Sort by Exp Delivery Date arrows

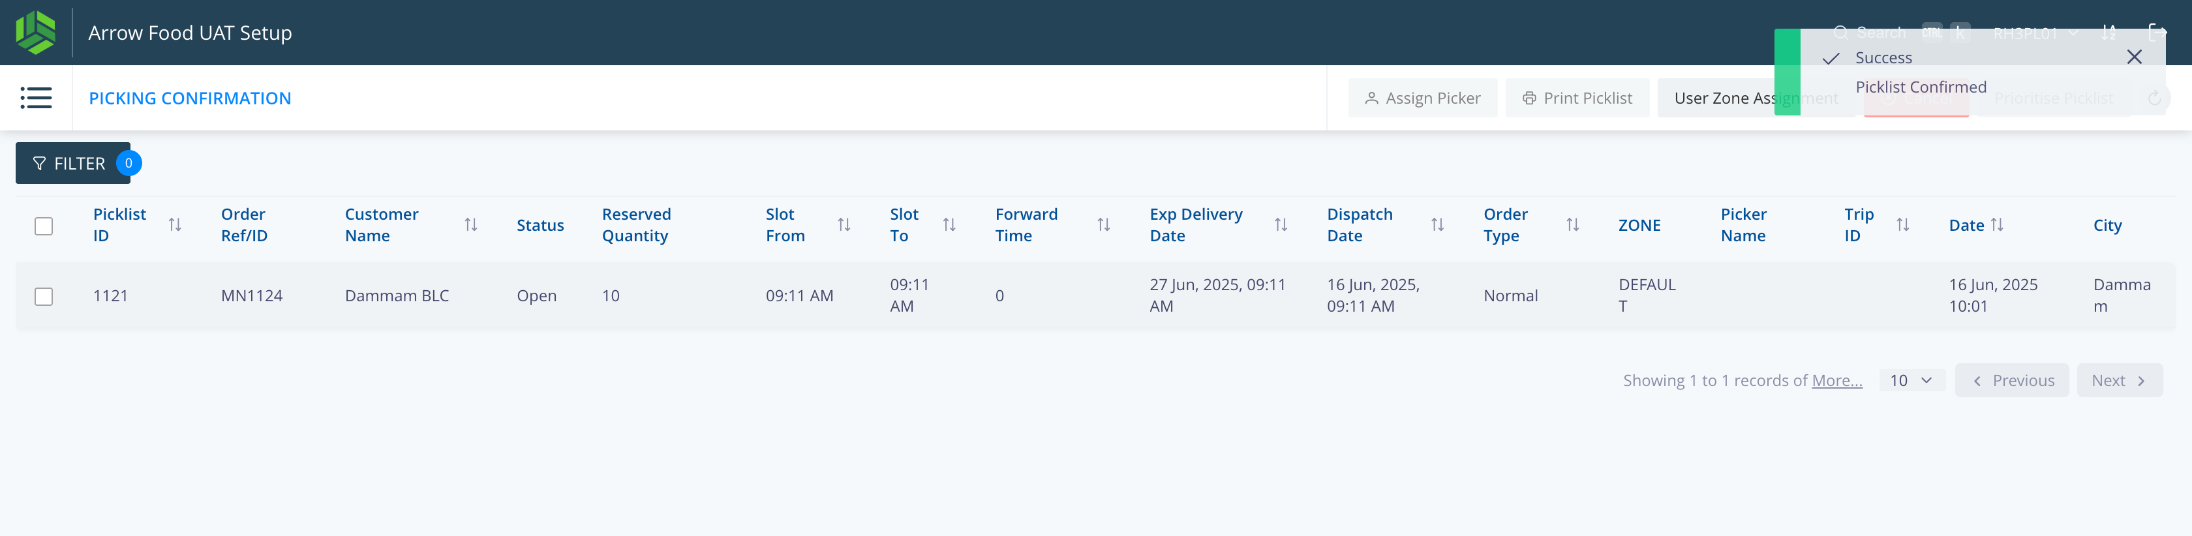point(1281,224)
